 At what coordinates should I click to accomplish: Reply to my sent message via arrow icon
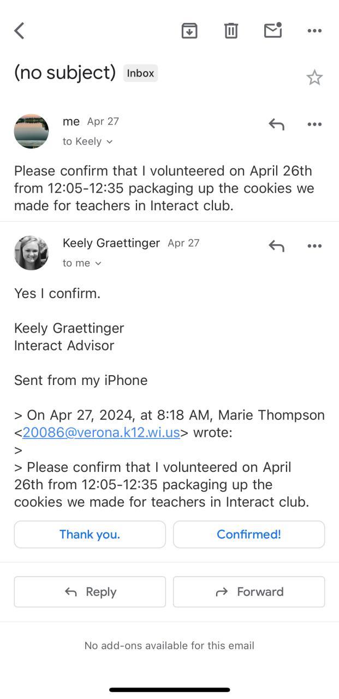tap(277, 125)
